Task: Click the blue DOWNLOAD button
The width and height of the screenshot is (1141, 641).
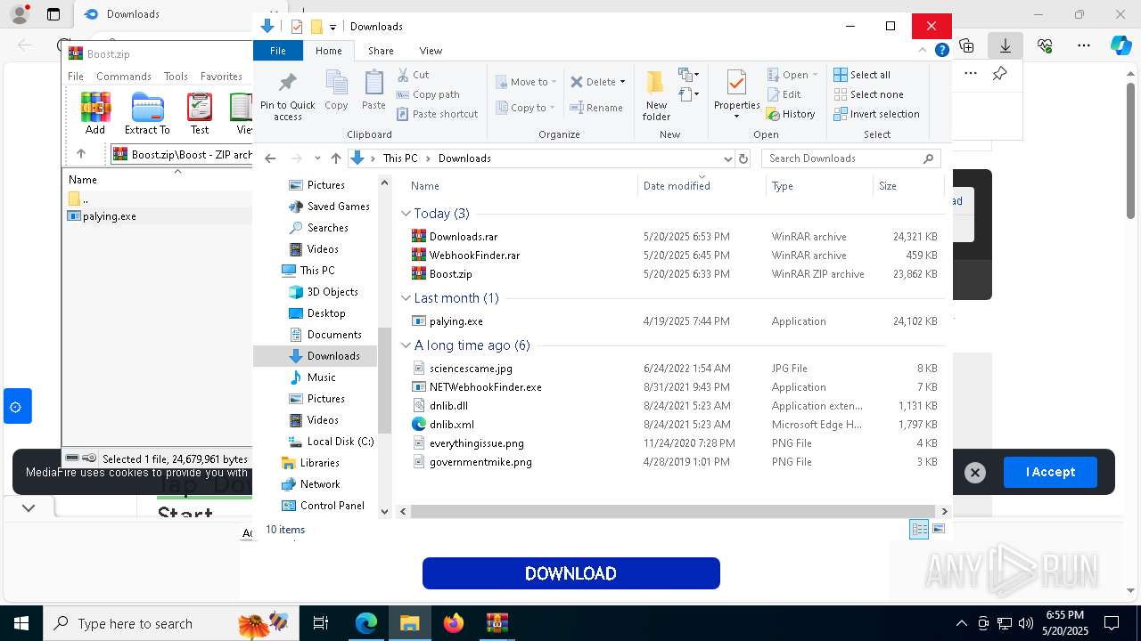Action: (571, 573)
